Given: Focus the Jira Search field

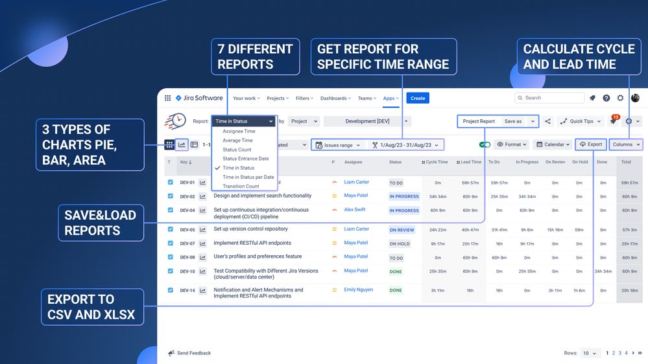Looking at the screenshot, I should [x=549, y=98].
